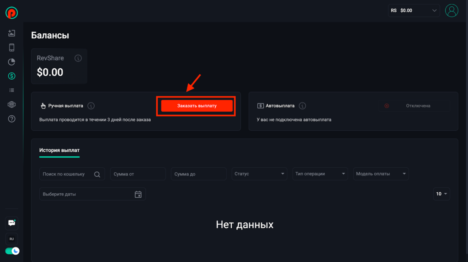The image size is (468, 262).
Task: Open the support chat icon
Action: pyautogui.click(x=11, y=223)
